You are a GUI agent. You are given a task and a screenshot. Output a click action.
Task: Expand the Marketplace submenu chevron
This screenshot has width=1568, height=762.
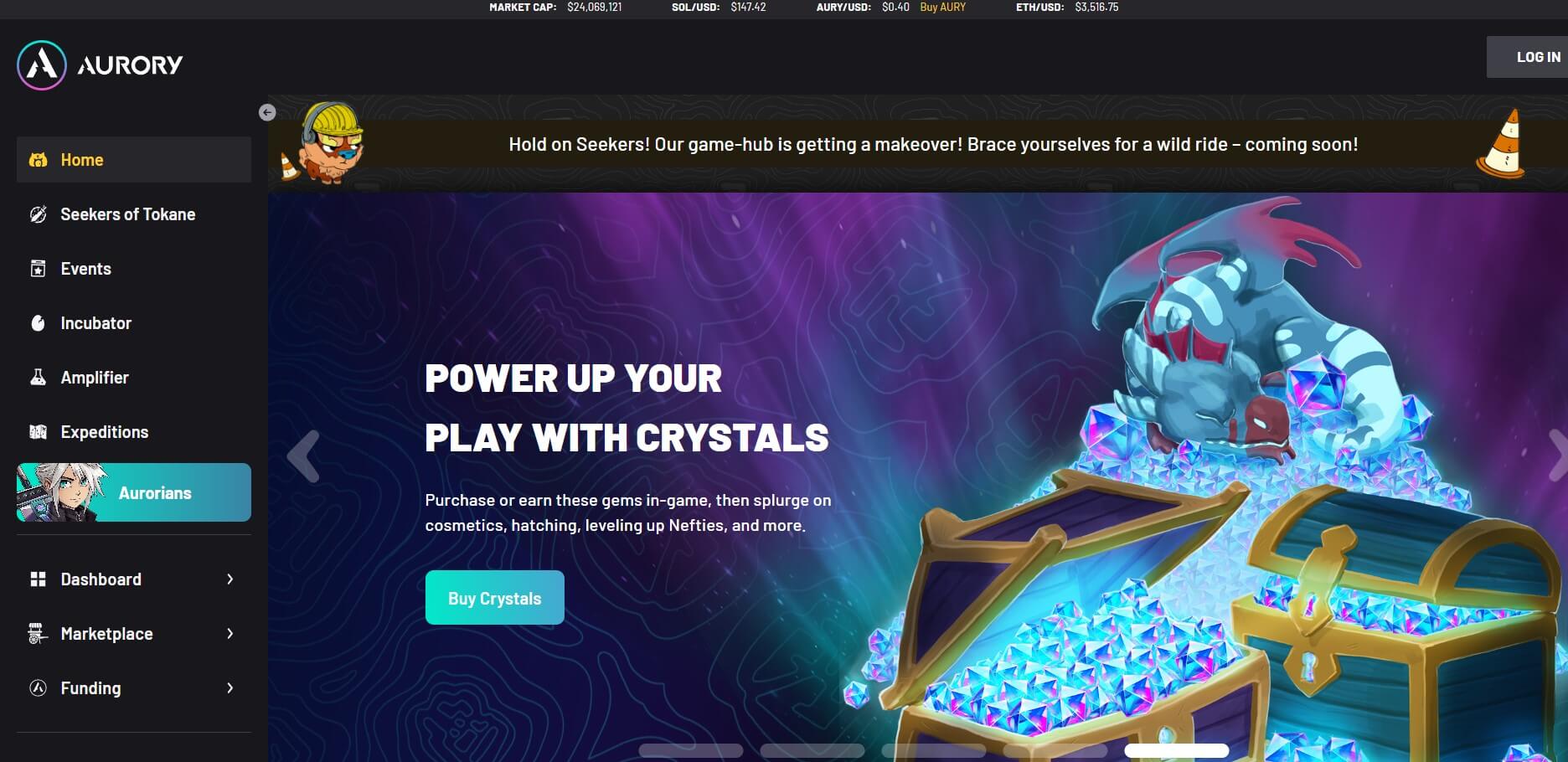click(x=230, y=634)
